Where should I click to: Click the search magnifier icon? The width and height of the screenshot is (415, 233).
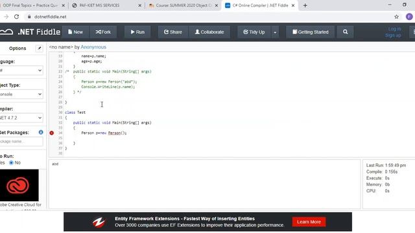(345, 32)
